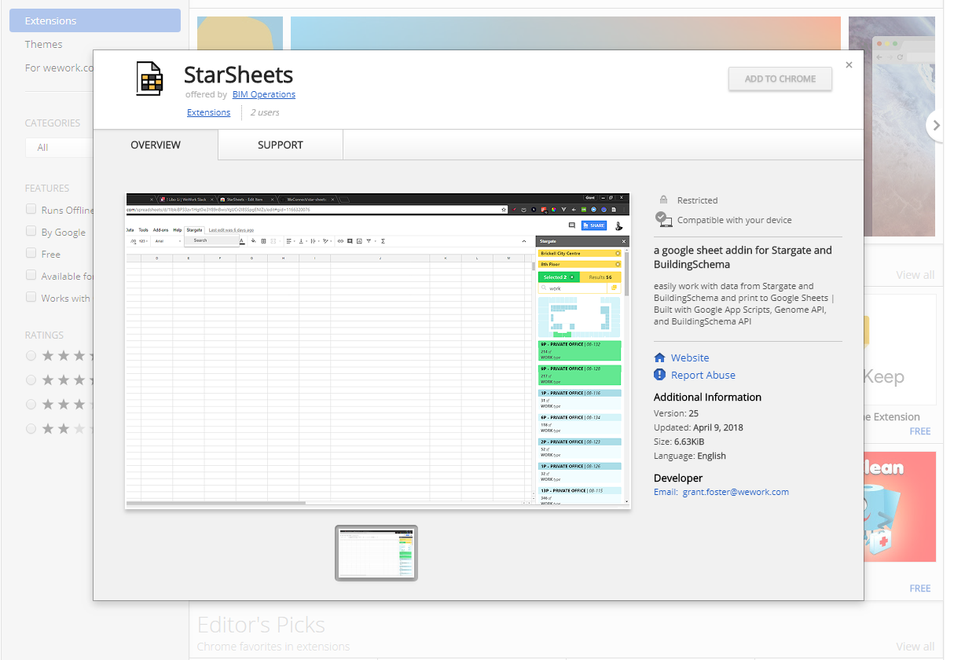The height and width of the screenshot is (660, 954).
Task: Open the All categories dropdown
Action: coord(59,147)
